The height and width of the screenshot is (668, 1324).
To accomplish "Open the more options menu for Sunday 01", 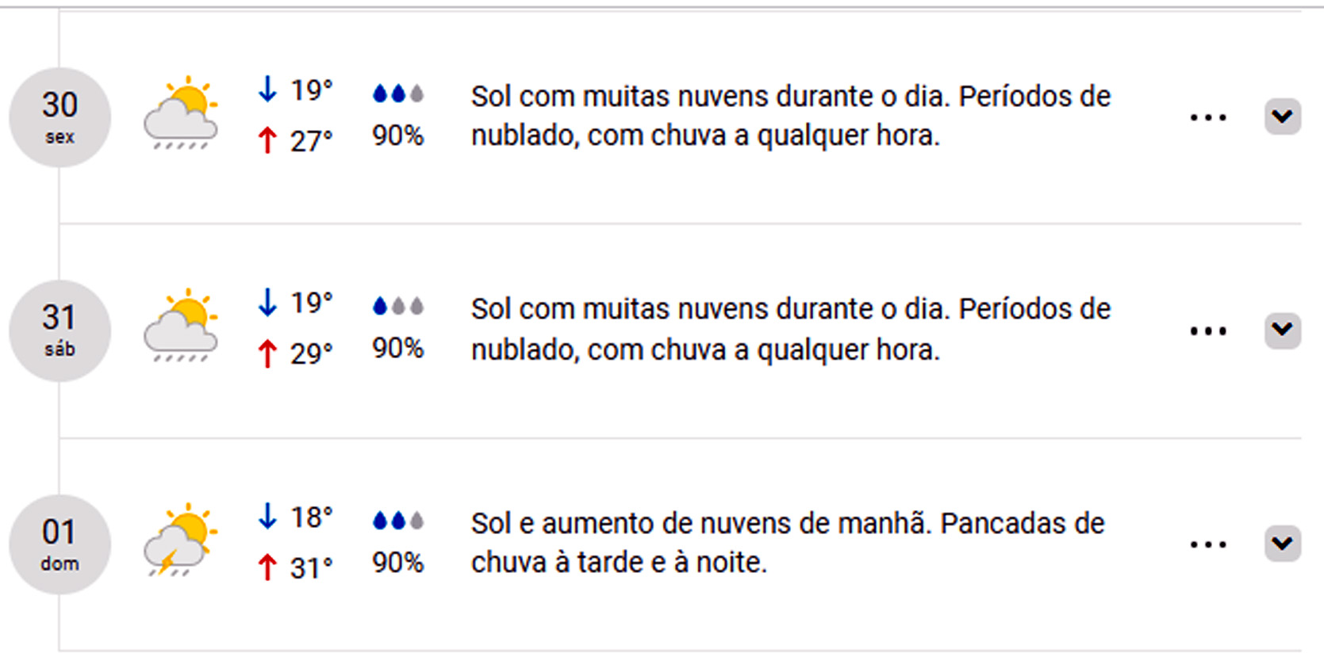I will click(1208, 544).
